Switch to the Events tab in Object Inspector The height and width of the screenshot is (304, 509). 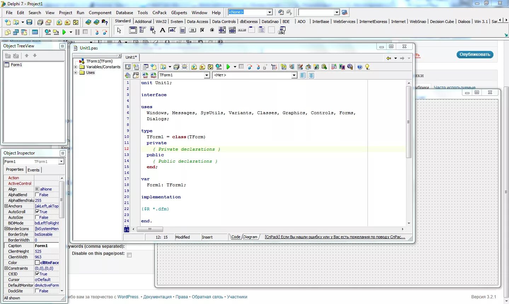point(34,170)
